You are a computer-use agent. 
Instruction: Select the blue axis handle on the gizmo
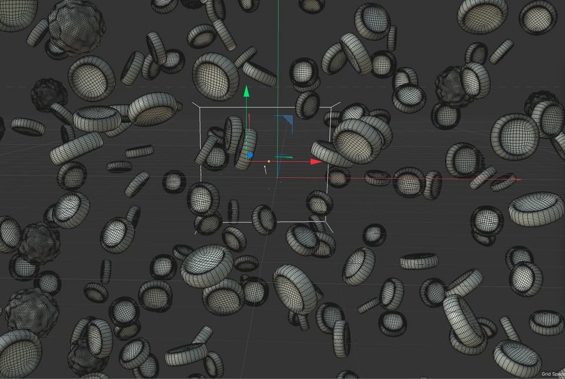(x=251, y=154)
